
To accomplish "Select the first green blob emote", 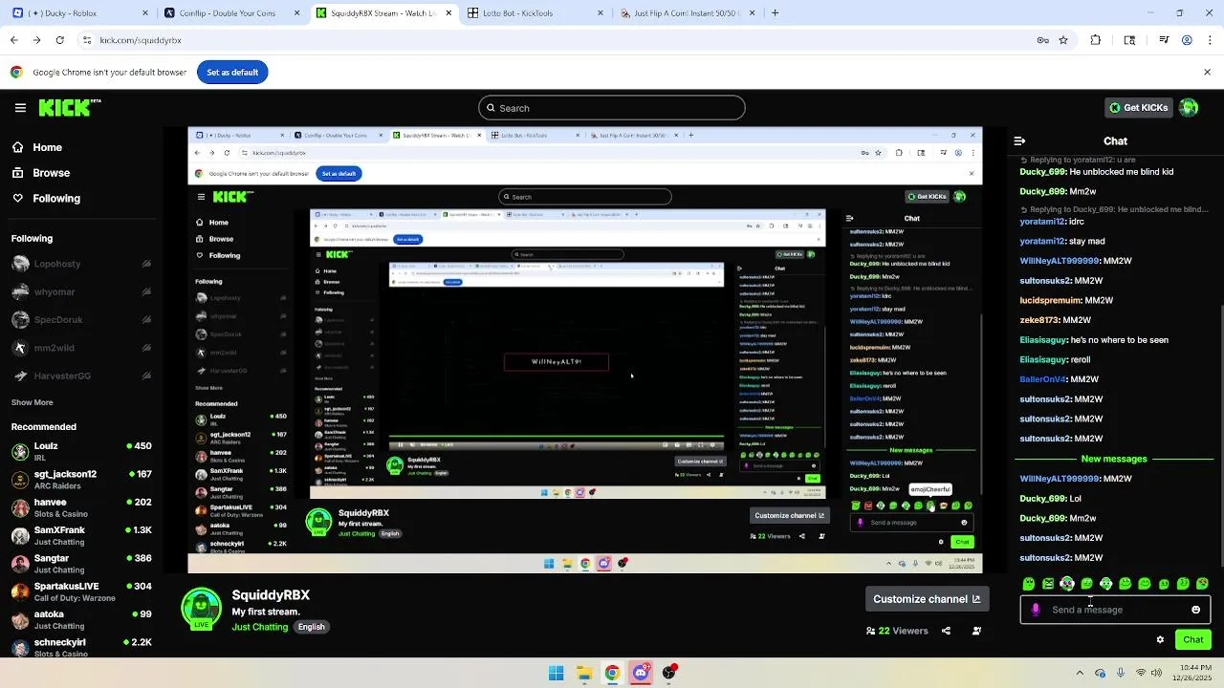I will [x=1029, y=584].
